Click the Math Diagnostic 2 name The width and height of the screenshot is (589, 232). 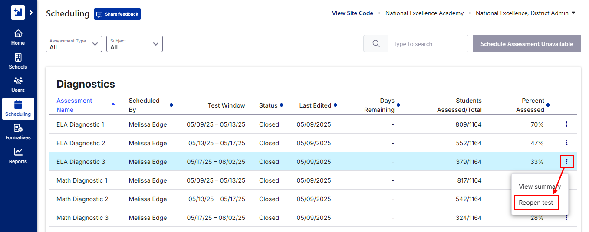[x=82, y=199]
